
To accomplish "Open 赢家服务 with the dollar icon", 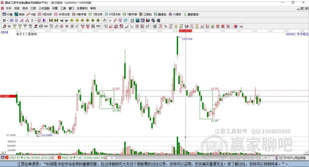I will (191, 14).
